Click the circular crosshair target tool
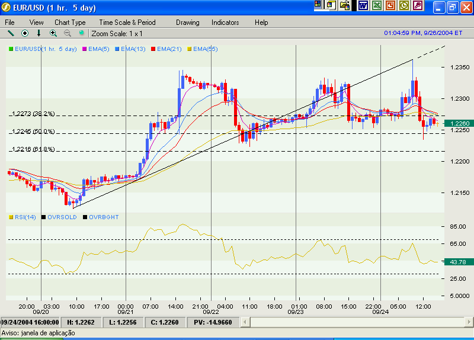Viewport: 474px width, 340px height. coord(25,33)
